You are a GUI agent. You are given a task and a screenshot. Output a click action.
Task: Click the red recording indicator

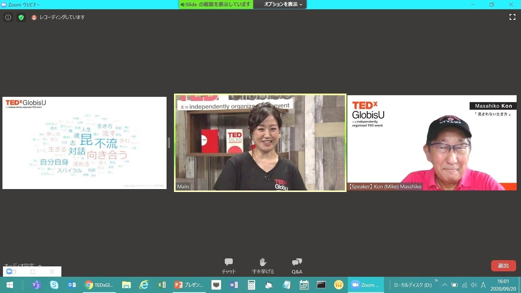[x=34, y=18]
